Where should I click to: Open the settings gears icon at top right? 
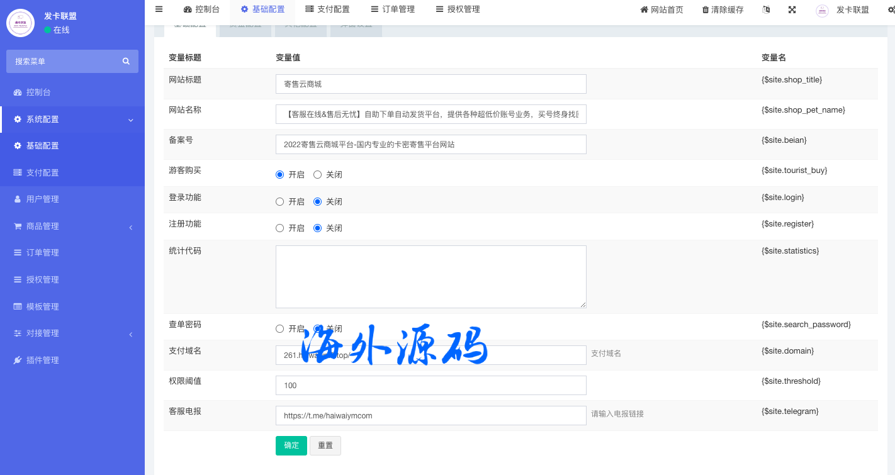[891, 10]
